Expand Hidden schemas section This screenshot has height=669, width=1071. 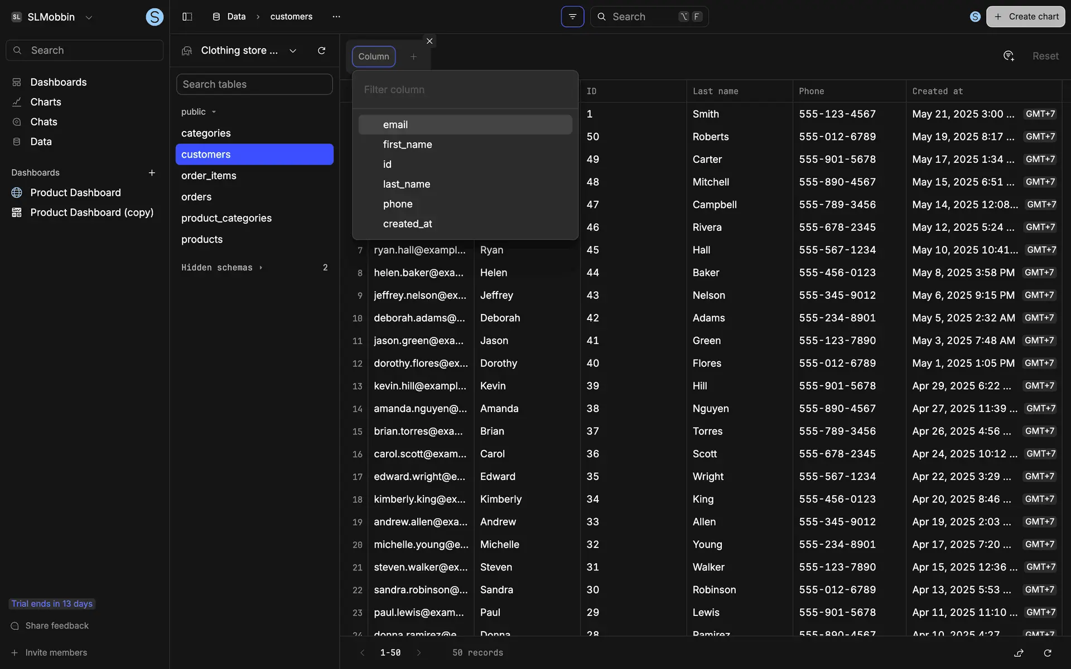221,268
